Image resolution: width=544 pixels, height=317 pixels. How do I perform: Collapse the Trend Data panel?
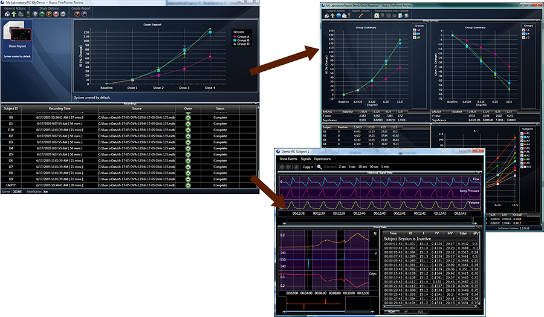pos(478,227)
